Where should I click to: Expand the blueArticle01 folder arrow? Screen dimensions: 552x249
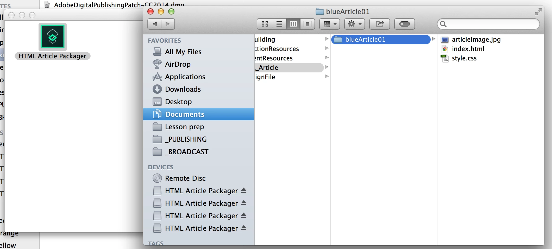point(434,39)
